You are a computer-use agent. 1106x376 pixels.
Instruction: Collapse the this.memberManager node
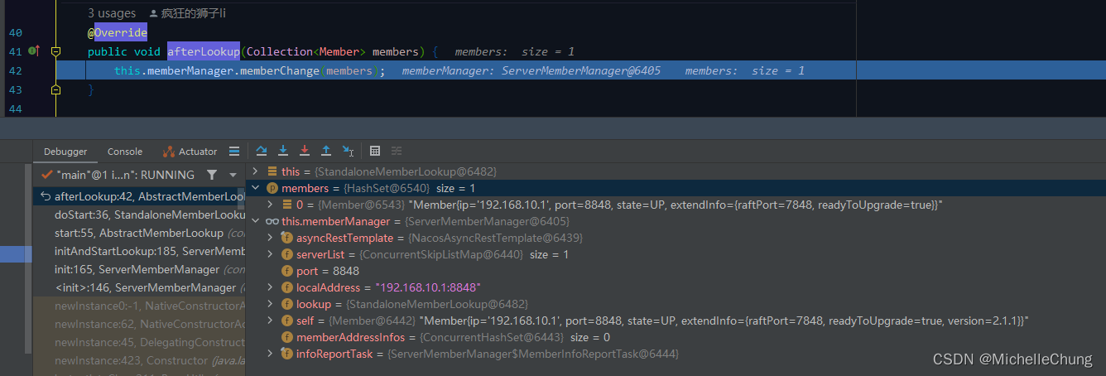(256, 221)
